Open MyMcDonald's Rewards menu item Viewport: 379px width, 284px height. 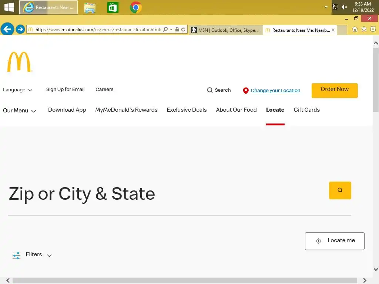pyautogui.click(x=126, y=110)
